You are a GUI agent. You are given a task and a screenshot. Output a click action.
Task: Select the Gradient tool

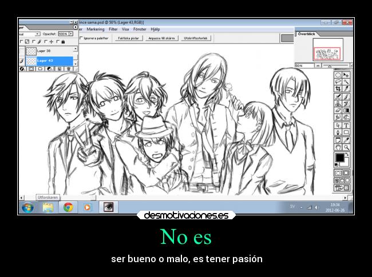tap(346, 111)
